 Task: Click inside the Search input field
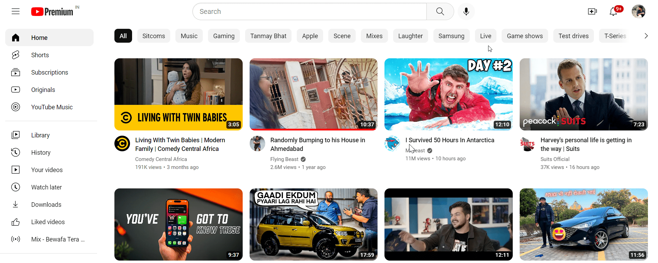point(310,11)
